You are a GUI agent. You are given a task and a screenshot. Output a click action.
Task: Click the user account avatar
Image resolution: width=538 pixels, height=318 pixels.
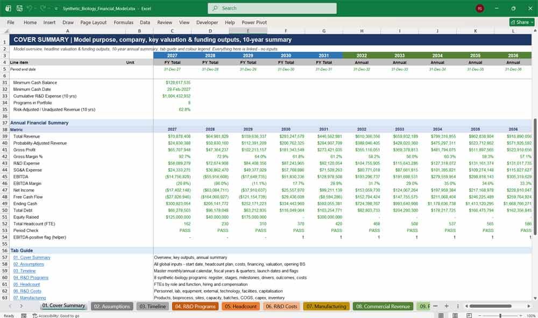(x=480, y=8)
